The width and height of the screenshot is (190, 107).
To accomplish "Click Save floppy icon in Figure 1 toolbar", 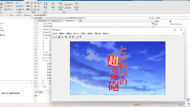I will coord(59,37).
